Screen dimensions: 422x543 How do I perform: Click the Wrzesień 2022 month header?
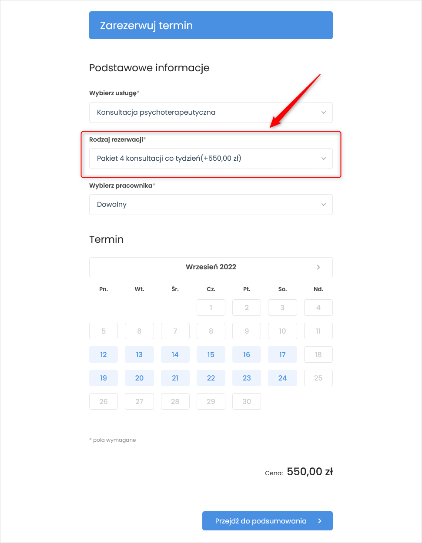coord(211,267)
